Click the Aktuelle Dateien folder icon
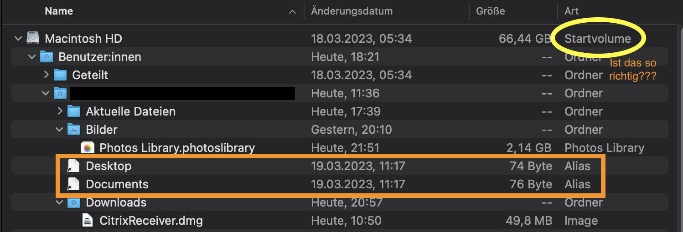 pos(74,111)
